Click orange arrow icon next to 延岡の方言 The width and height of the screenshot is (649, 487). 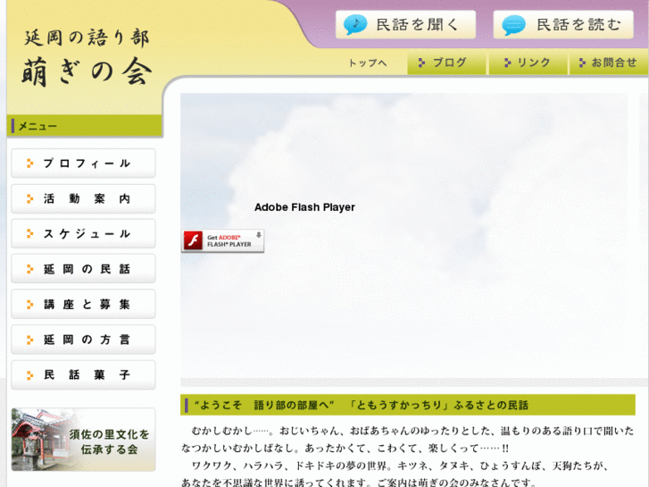29,340
